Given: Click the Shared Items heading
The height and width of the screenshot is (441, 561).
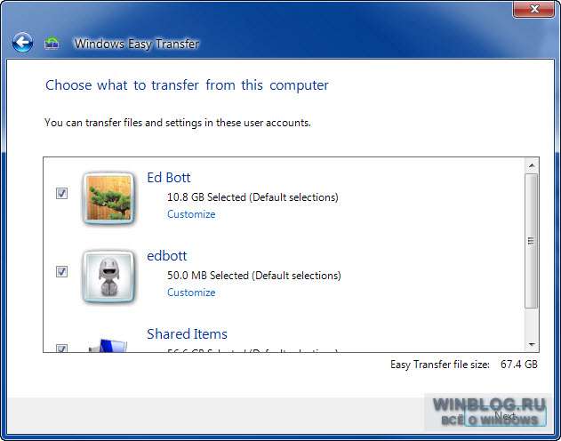Looking at the screenshot, I should [187, 334].
